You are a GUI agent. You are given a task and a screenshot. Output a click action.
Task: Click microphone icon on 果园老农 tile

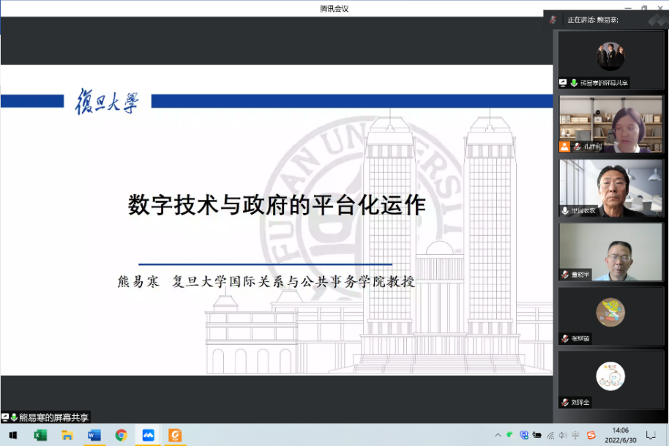pos(565,211)
